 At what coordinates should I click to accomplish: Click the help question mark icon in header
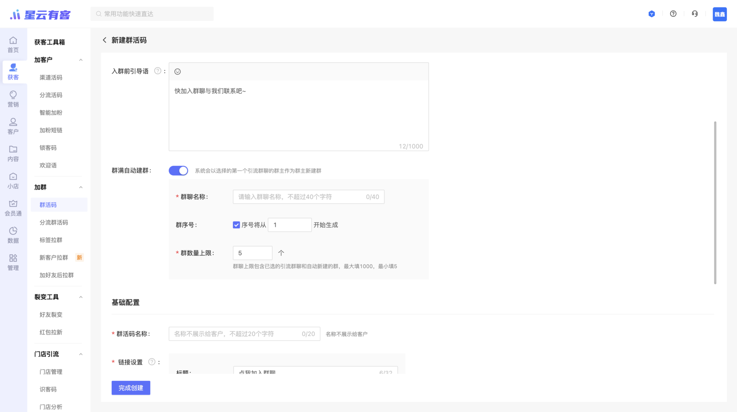(673, 14)
